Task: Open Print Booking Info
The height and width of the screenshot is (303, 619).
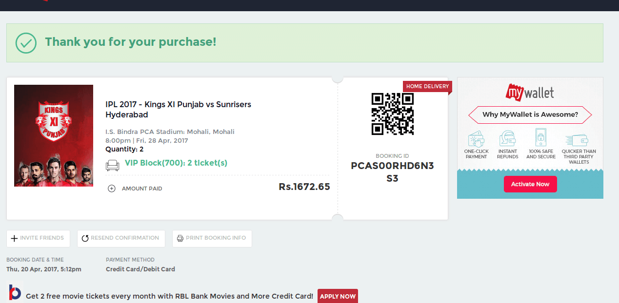Action: [x=212, y=238]
